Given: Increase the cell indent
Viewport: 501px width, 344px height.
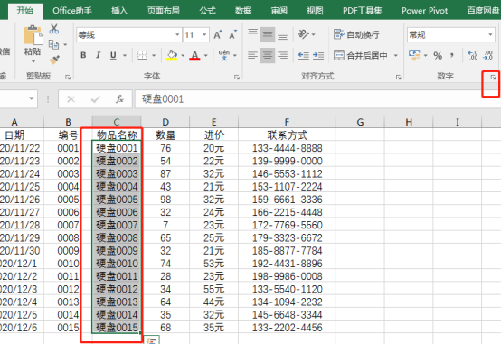Looking at the screenshot, I should [318, 55].
